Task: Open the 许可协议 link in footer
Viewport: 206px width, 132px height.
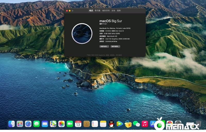Action: point(119,55)
